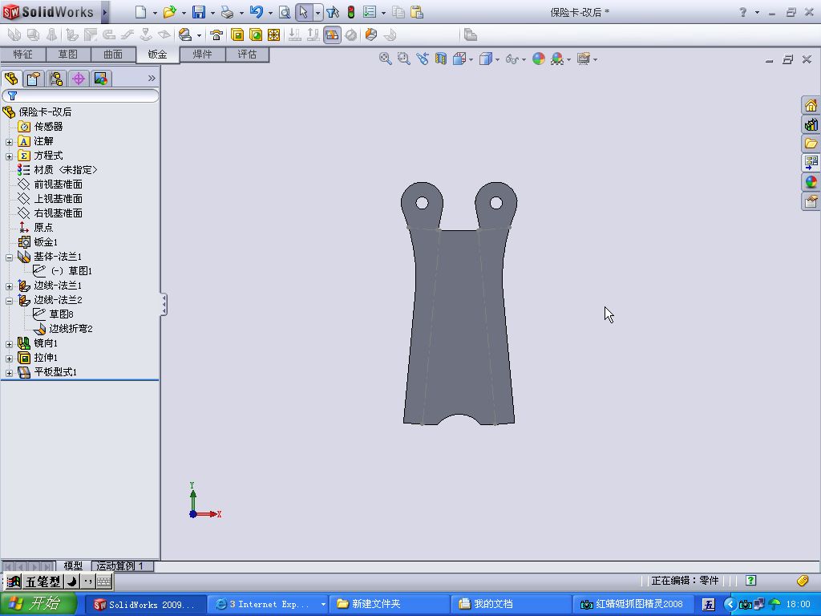The width and height of the screenshot is (821, 616).
Task: Click the Windows 开始 button
Action: [x=38, y=604]
